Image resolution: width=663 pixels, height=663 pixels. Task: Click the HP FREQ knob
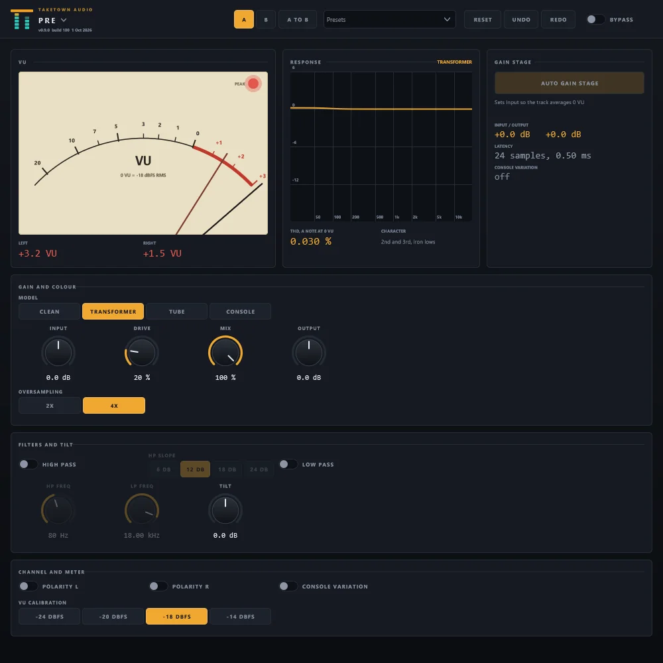58,509
